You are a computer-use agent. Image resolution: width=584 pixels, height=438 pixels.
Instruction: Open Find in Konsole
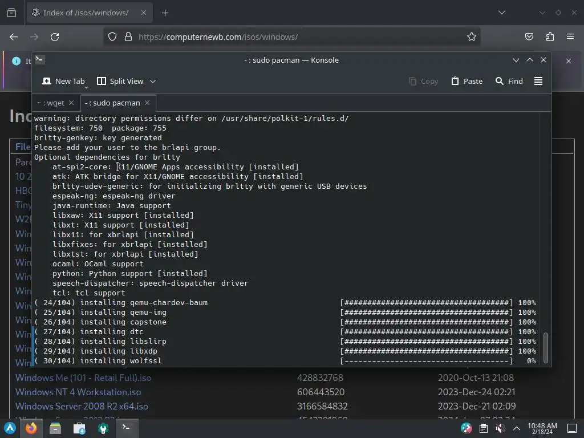click(x=509, y=81)
